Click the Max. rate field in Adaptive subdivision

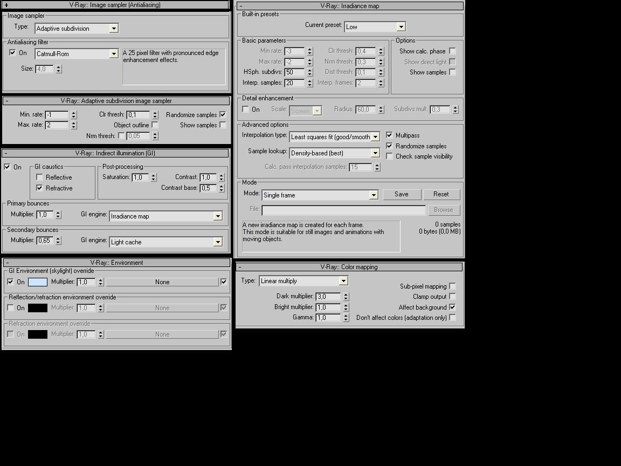tap(57, 125)
